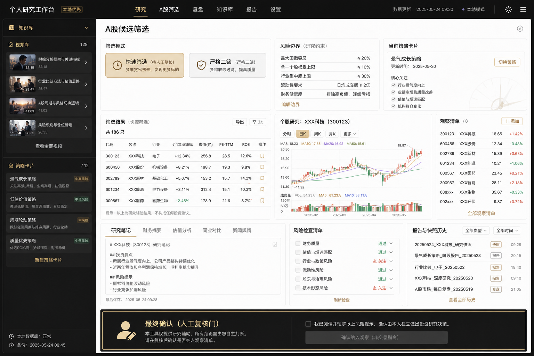Screen dimensions: 534x356
Task: Click the 导出 button
Action: pyautogui.click(x=240, y=122)
